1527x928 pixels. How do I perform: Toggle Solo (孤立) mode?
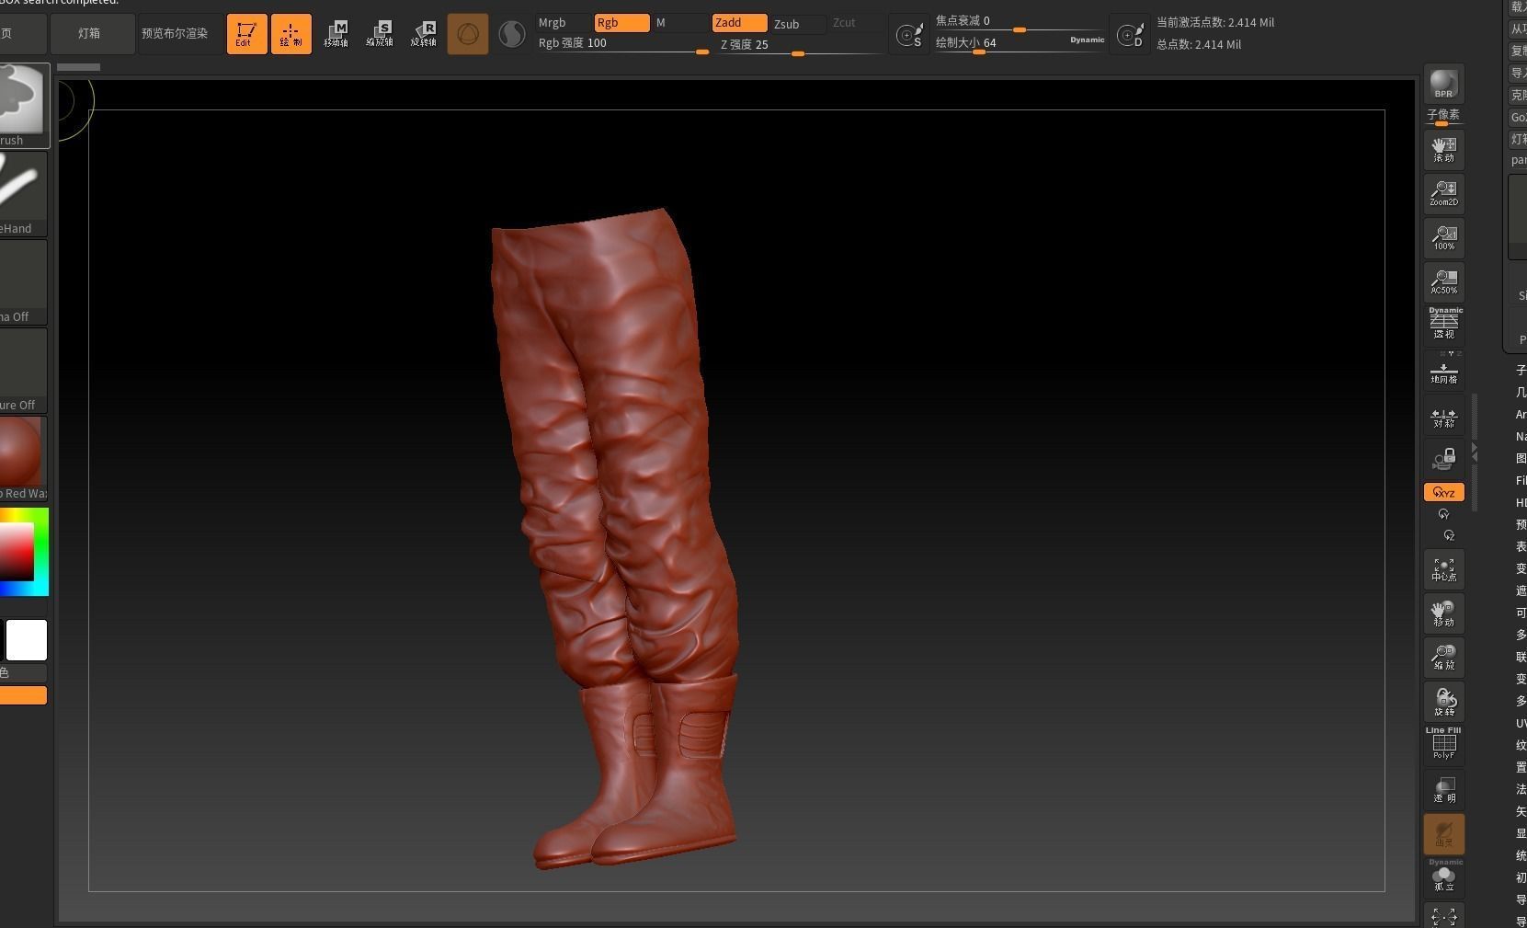pyautogui.click(x=1443, y=877)
